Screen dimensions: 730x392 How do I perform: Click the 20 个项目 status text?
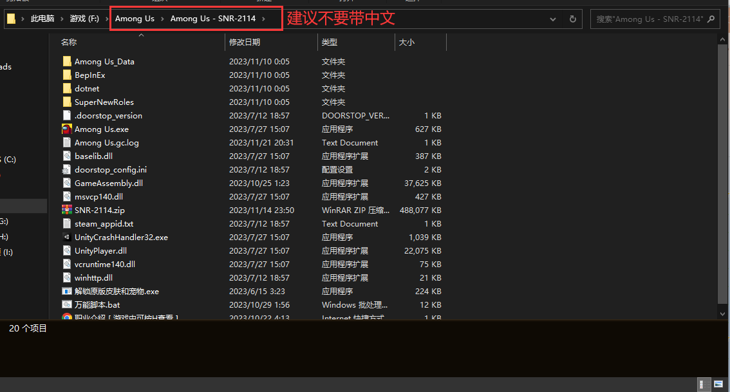click(x=28, y=328)
